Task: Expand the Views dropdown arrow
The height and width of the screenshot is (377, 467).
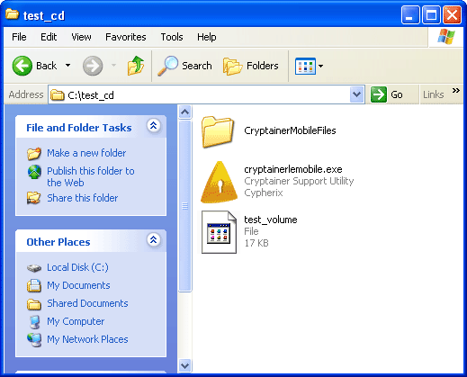Action: click(320, 66)
